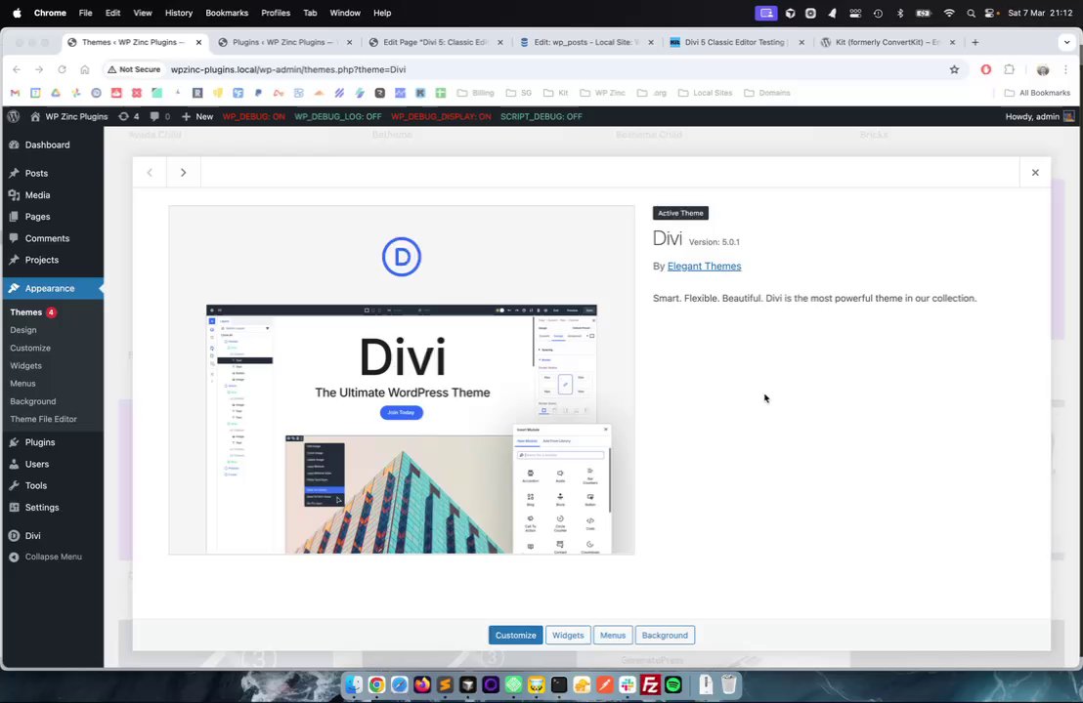Toggle WP_DEBUG_LOG: OFF in admin bar
The width and height of the screenshot is (1083, 703).
point(338,116)
